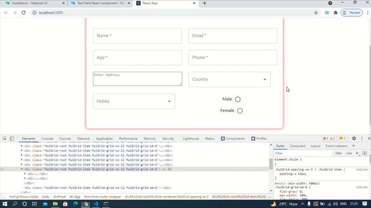This screenshot has width=371, height=208.
Task: Go forward with the browser arrow
Action: click(14, 13)
